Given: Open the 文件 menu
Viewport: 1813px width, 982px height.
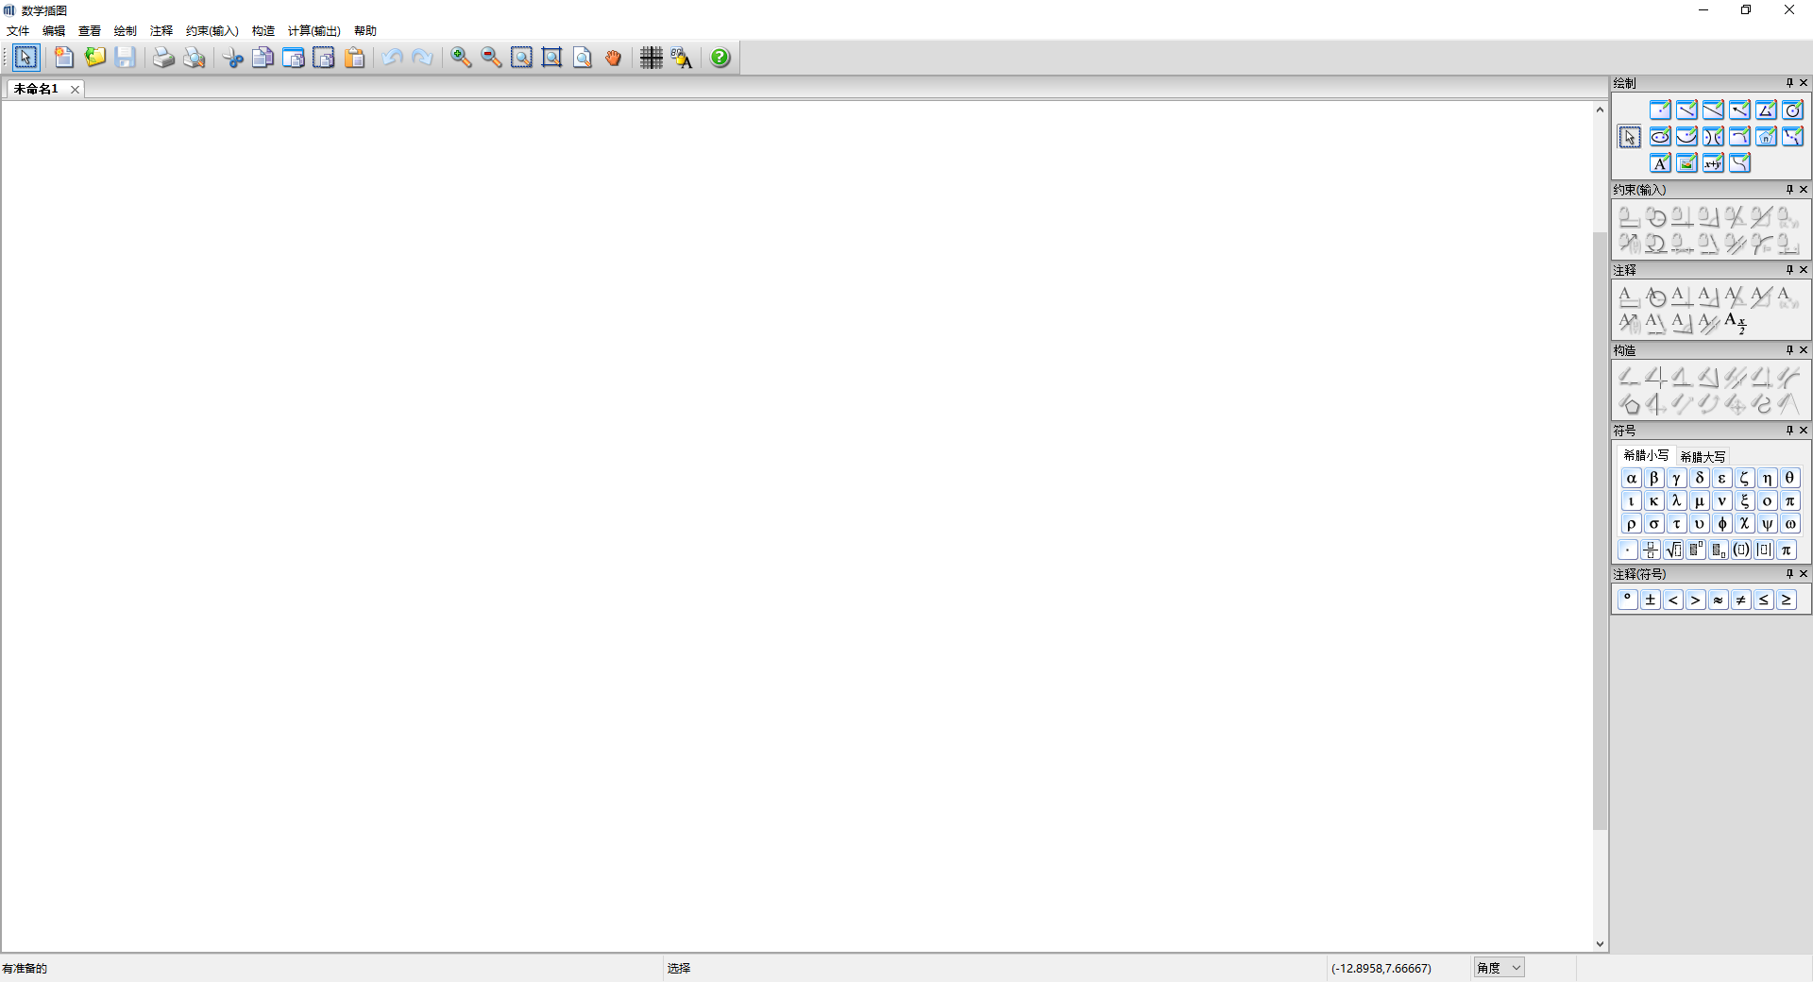Looking at the screenshot, I should (18, 31).
